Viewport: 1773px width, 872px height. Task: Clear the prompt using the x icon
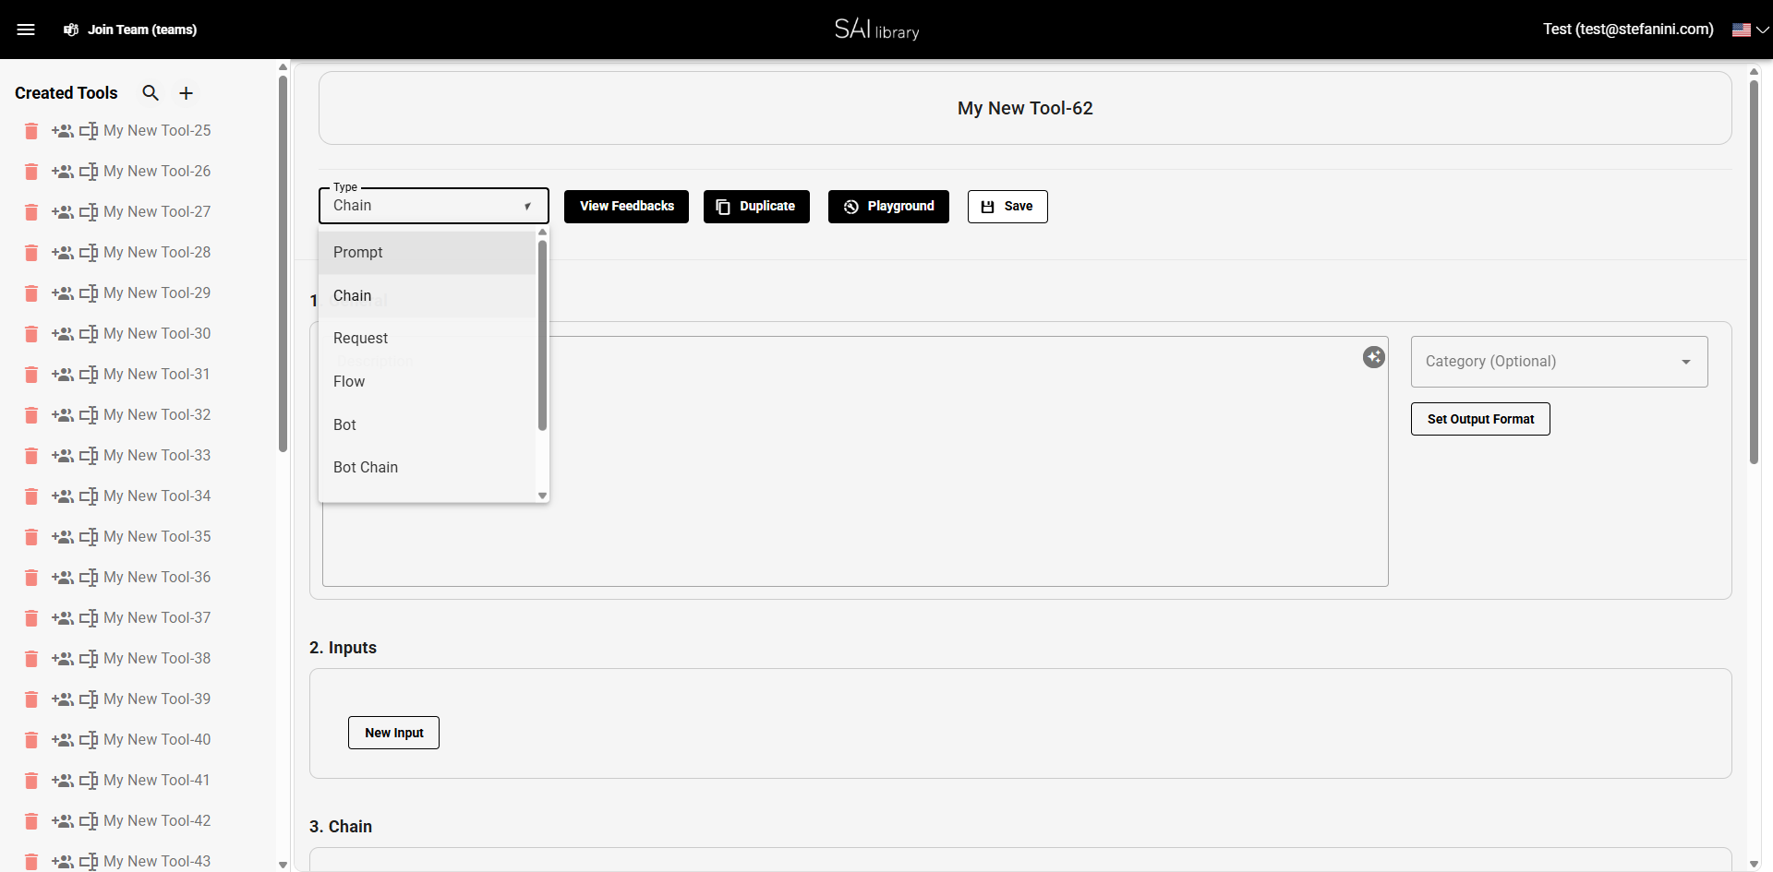click(x=1374, y=356)
